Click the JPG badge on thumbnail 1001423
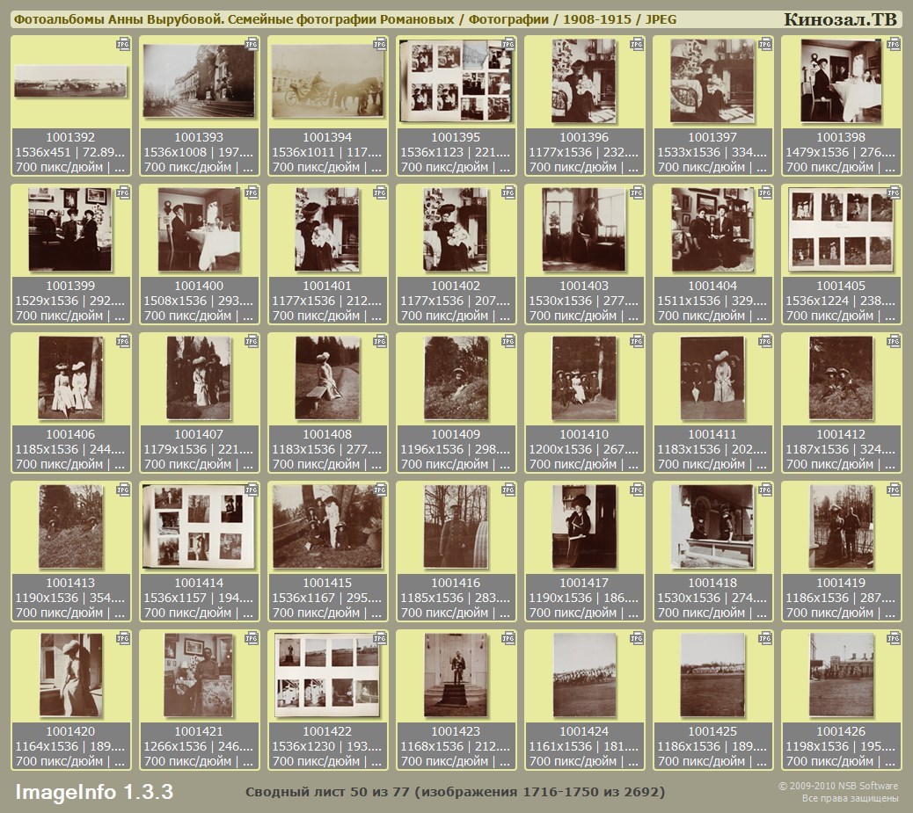Screen dimensions: 913x813 click(x=508, y=638)
